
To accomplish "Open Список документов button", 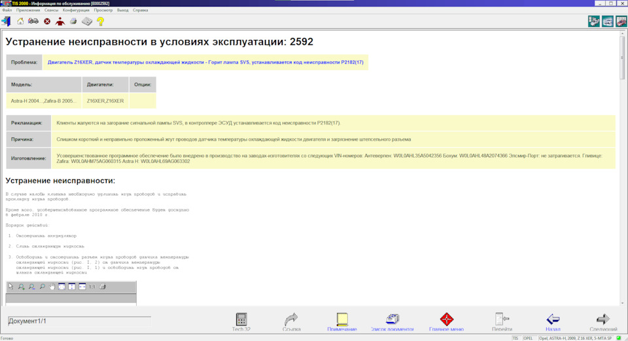I will (392, 322).
